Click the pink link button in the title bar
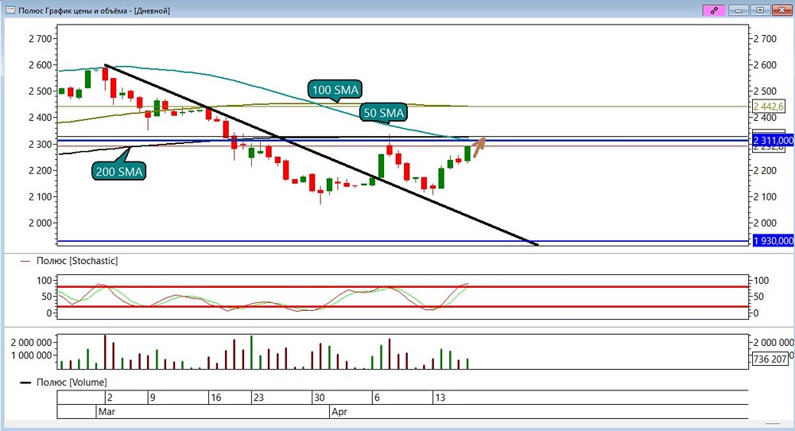The image size is (795, 431). (714, 10)
